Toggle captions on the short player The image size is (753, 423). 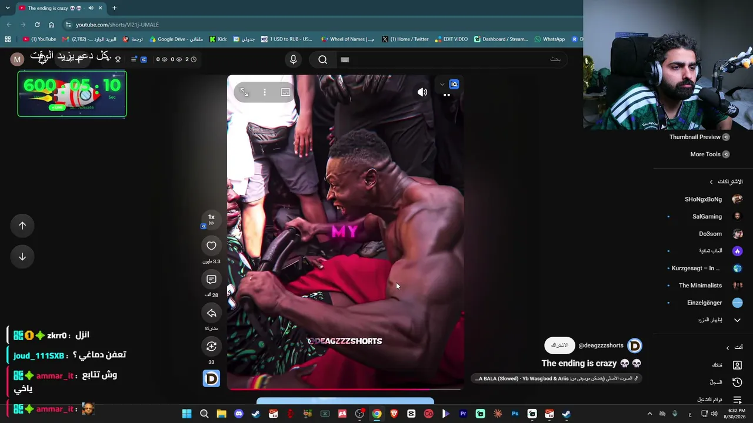pos(285,92)
